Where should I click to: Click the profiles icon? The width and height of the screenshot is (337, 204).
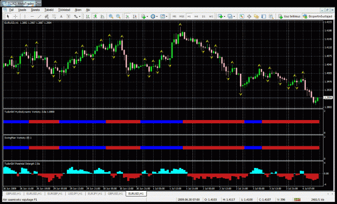click(x=230, y=16)
